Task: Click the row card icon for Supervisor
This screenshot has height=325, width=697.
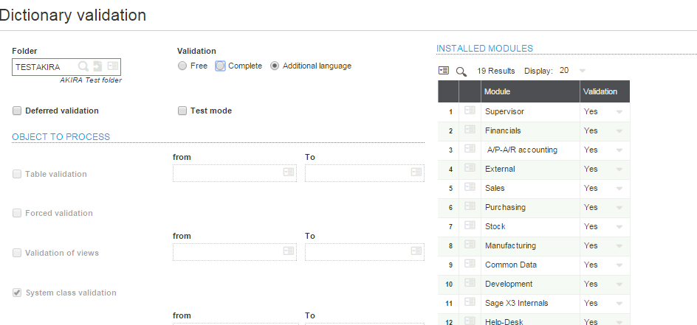Action: (x=470, y=111)
